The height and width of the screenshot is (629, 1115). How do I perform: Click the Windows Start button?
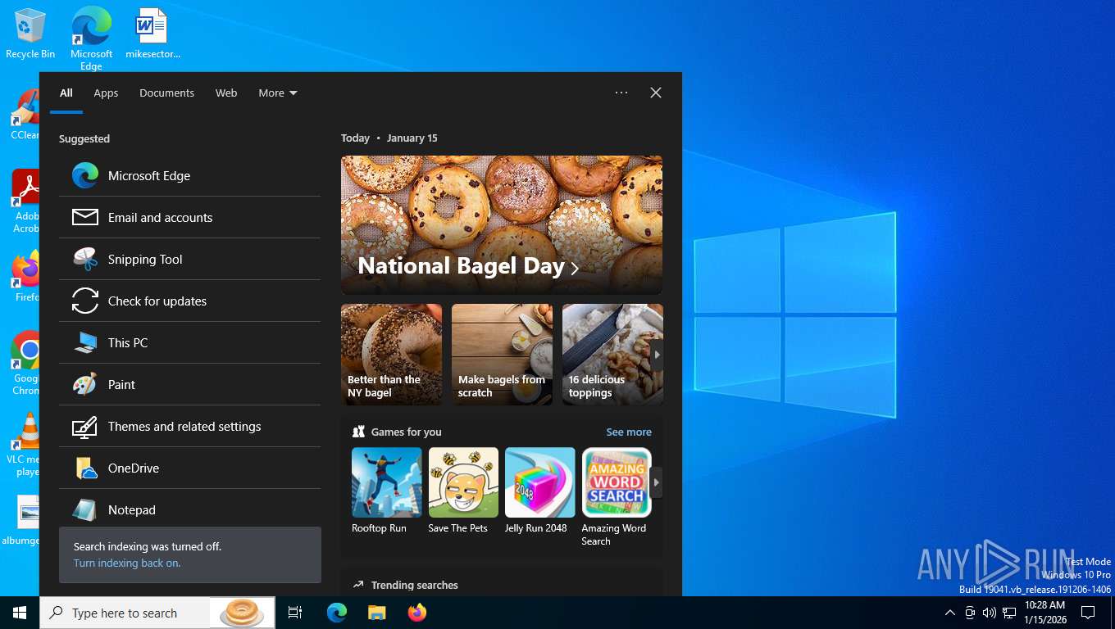pos(20,613)
